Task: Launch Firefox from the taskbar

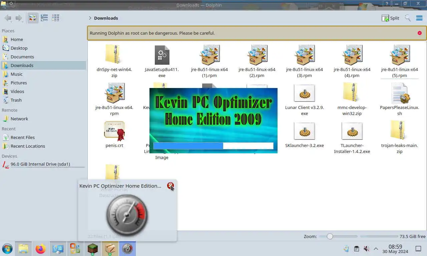Action: tap(41, 249)
